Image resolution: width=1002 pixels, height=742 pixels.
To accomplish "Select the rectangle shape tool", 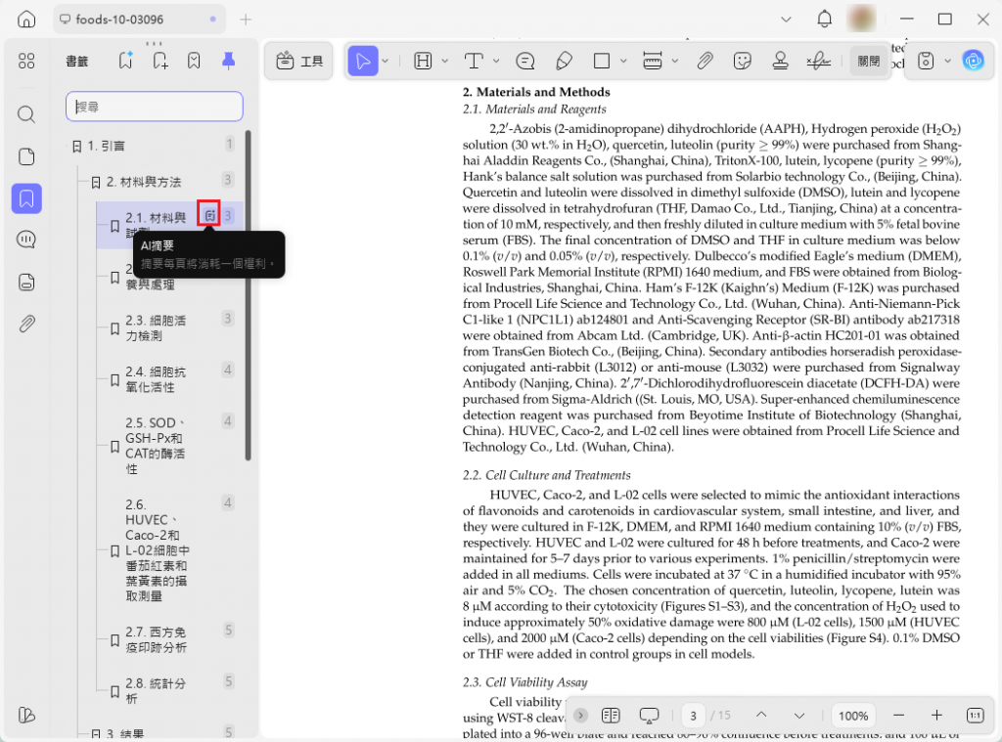I will tap(602, 62).
